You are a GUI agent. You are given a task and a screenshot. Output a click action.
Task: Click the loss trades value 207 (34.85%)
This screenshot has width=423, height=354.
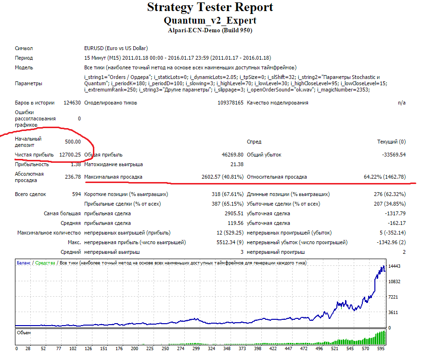click(x=389, y=204)
